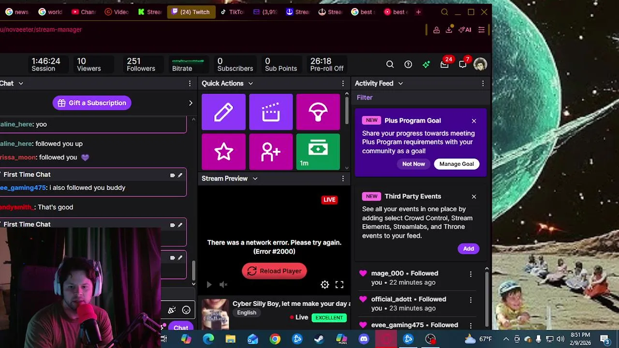
Task: Click the green sparkle icon in top bar
Action: 426,64
